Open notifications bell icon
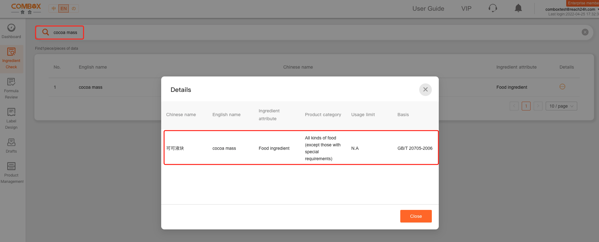 click(x=518, y=8)
